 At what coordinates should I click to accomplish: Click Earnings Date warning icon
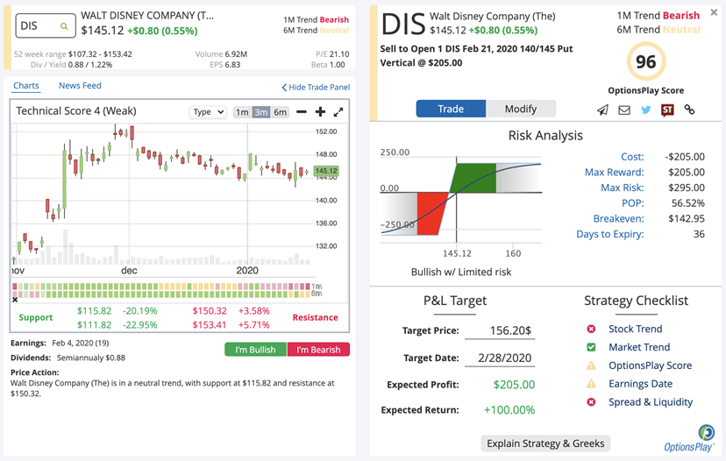(591, 384)
